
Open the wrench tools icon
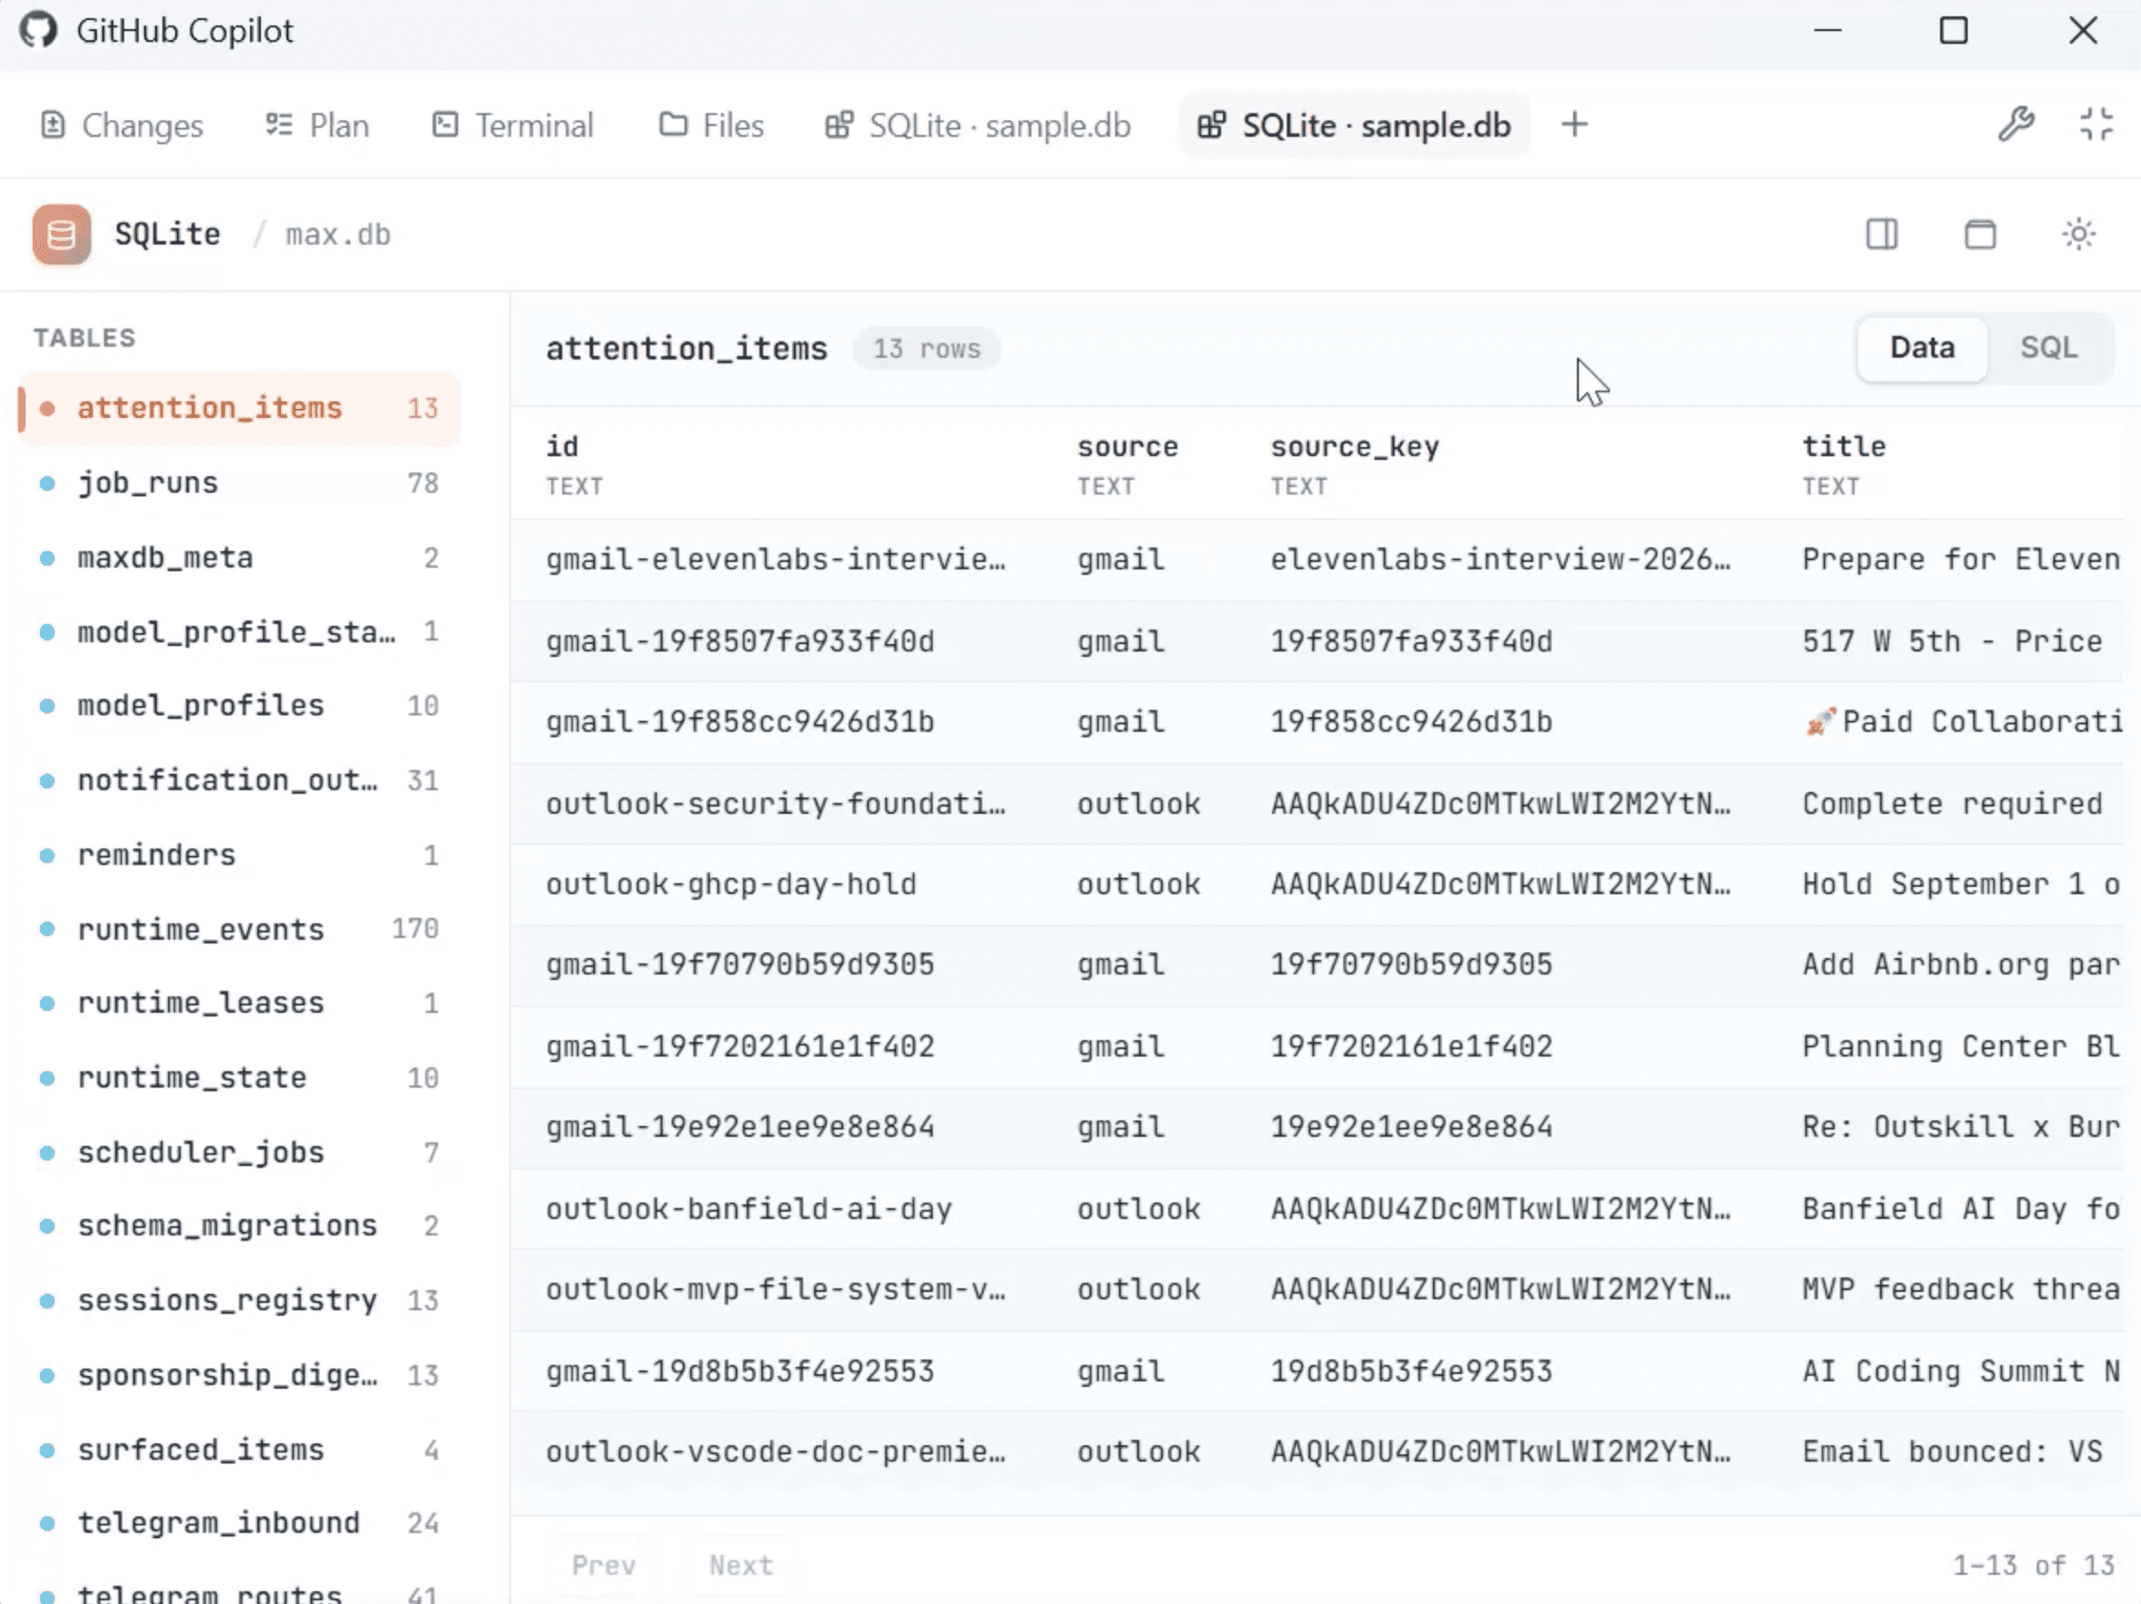[2016, 125]
